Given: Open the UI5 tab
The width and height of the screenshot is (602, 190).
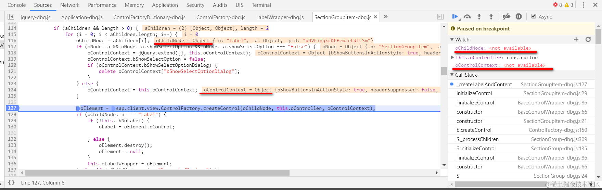Looking at the screenshot, I should point(239,5).
